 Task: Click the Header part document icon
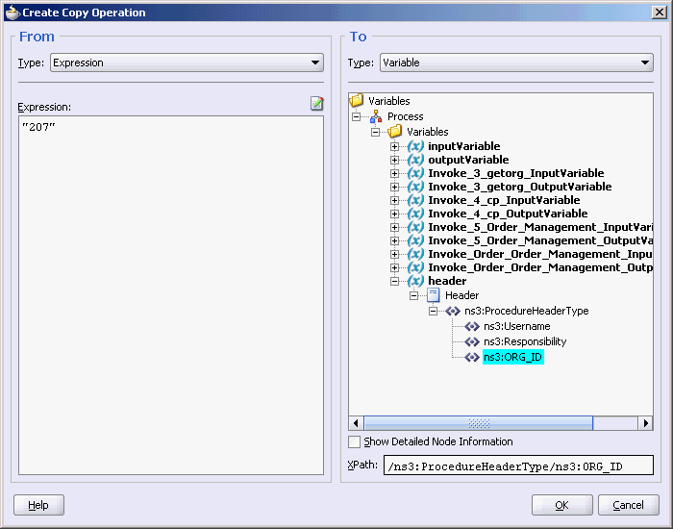click(433, 295)
